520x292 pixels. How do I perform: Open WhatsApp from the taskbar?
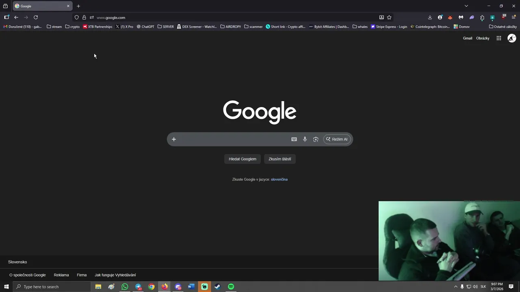click(x=125, y=287)
